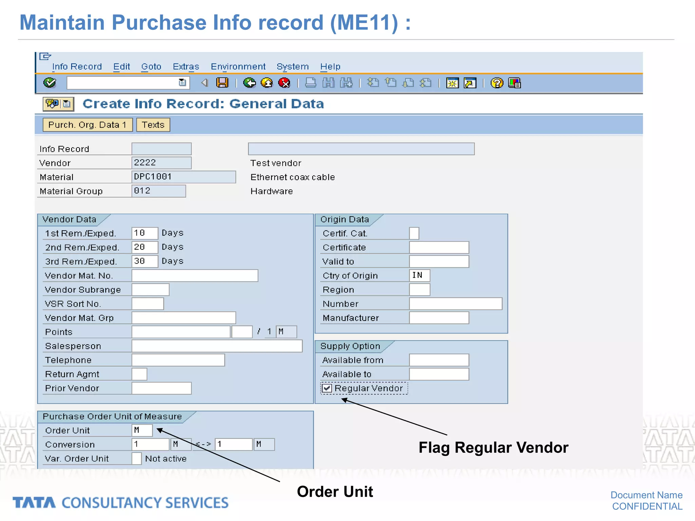Click the yellow Help question mark icon
695x521 pixels.
(497, 83)
